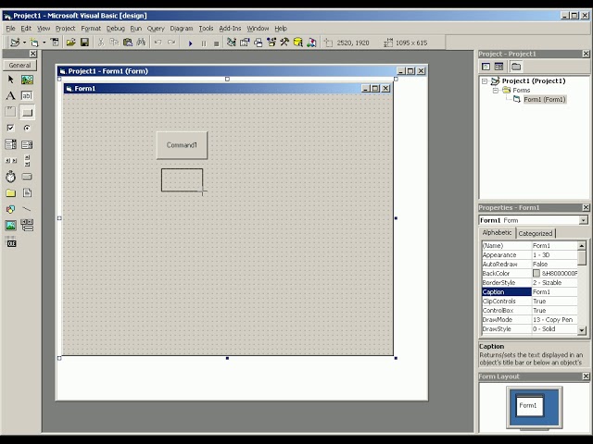This screenshot has height=444, width=593.
Task: Open the Menu Editor from toolbar
Action: coord(55,43)
